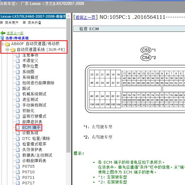This screenshot has width=185, height=185.
Task: Open the P0705 fault code item
Action: pos(28,166)
